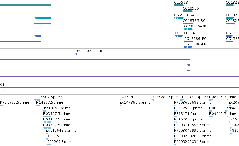239x146 pixels.
Task: Click the CG5568-PA label
Action: click(x=185, y=33)
